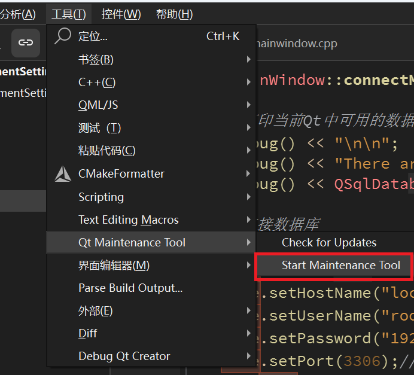Click the link icon button in toolbar
This screenshot has width=414, height=375.
click(x=26, y=42)
